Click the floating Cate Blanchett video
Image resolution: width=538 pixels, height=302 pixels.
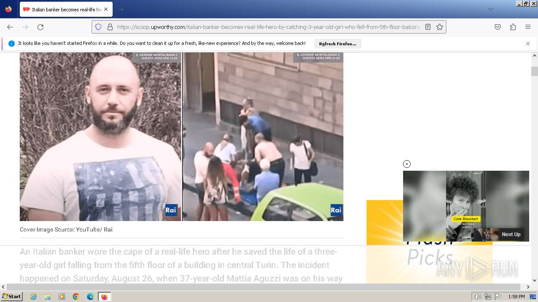(466, 206)
